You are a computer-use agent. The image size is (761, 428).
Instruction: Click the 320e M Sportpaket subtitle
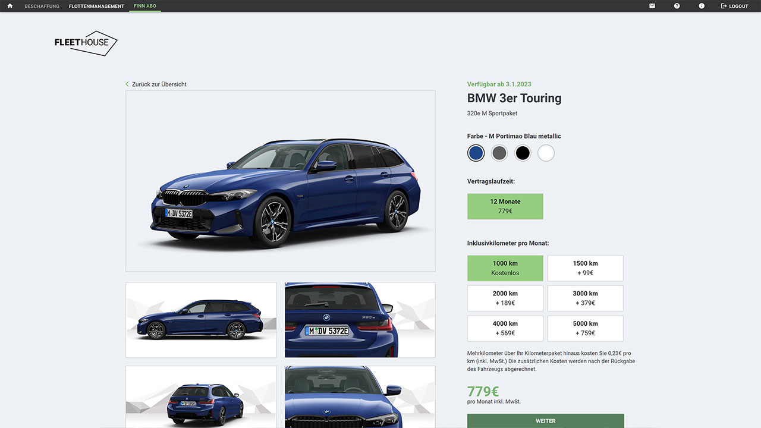click(492, 113)
